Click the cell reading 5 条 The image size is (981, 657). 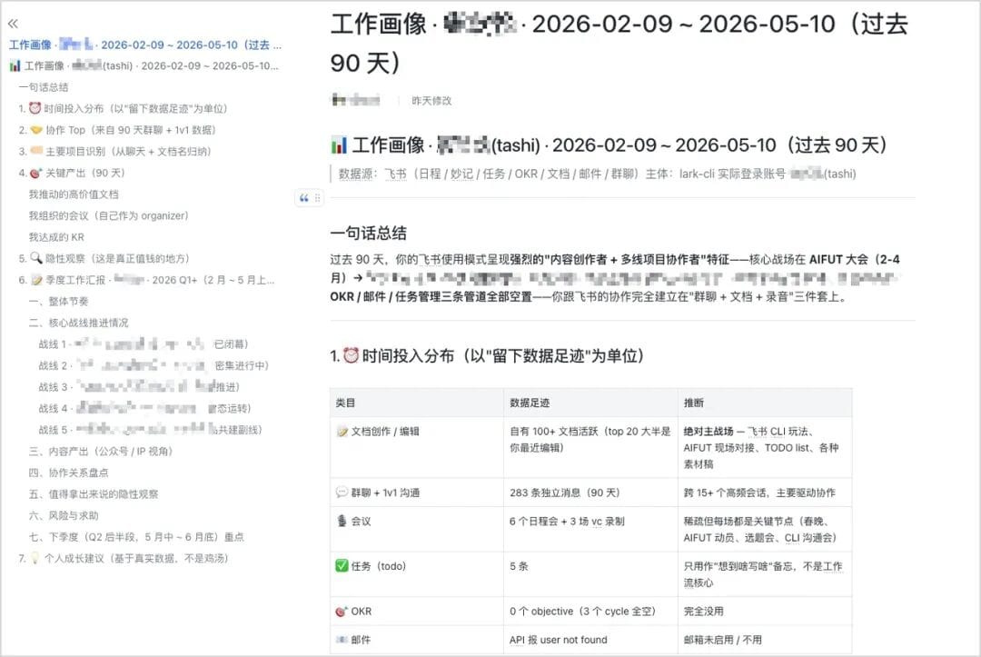(590, 574)
